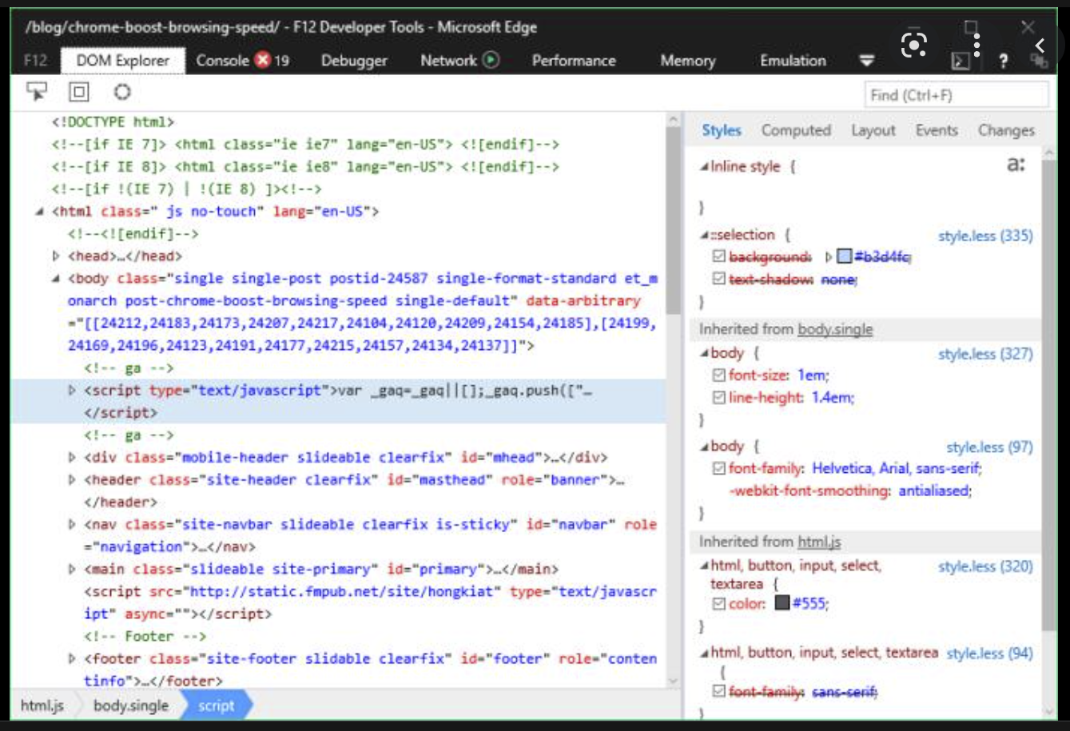Expand the background value triangle
The width and height of the screenshot is (1070, 731).
pyautogui.click(x=829, y=256)
